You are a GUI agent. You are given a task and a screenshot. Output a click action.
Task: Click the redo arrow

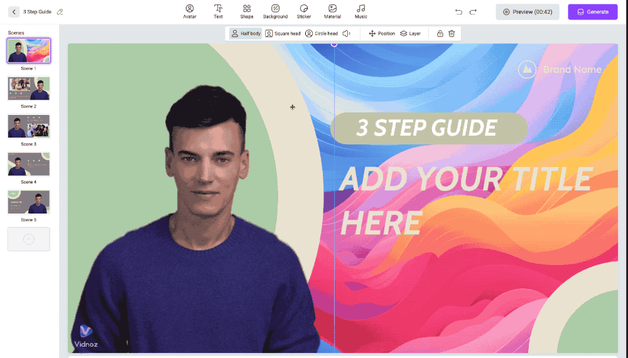coord(473,12)
